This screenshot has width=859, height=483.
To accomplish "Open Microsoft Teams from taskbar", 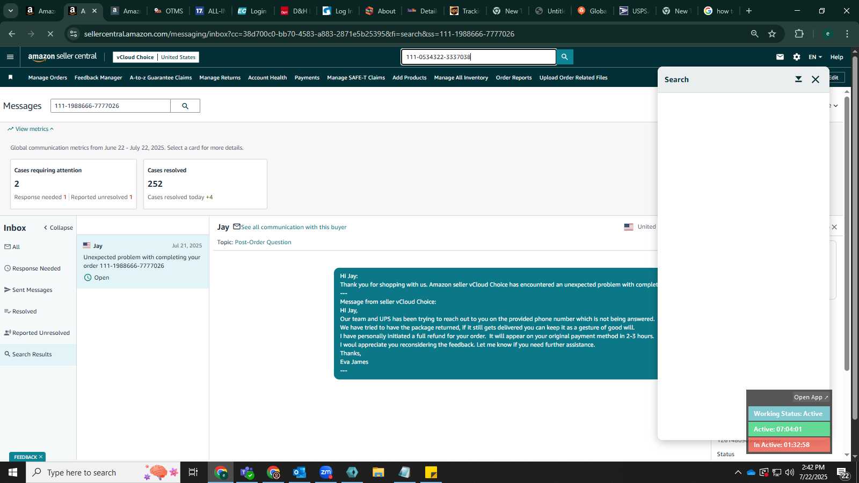I will point(247,472).
